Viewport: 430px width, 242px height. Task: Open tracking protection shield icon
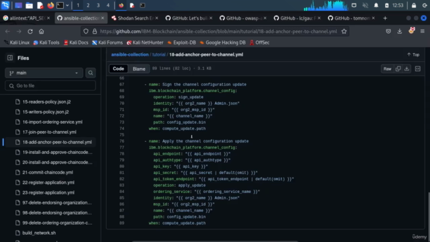pos(86,32)
